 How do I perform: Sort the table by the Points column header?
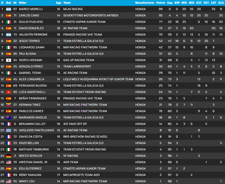pos(161,3)
